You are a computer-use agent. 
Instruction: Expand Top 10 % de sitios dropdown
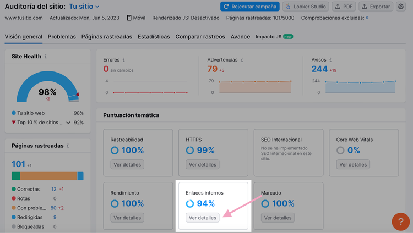pos(68,123)
